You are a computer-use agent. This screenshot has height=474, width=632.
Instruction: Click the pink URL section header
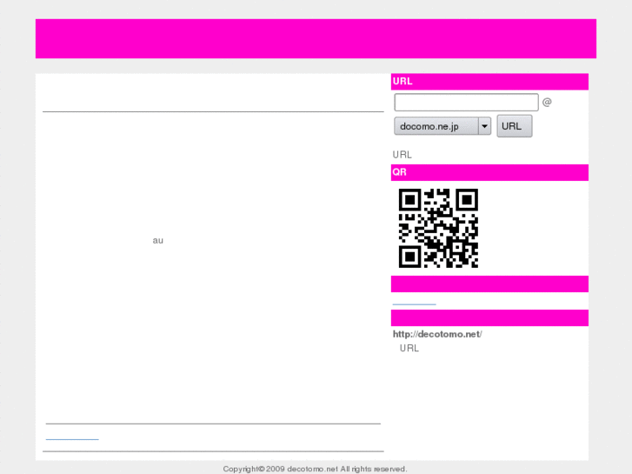click(x=489, y=82)
